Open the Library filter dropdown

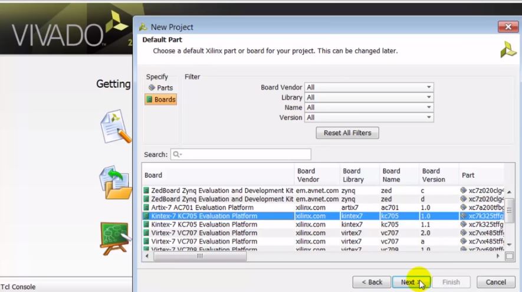[369, 97]
